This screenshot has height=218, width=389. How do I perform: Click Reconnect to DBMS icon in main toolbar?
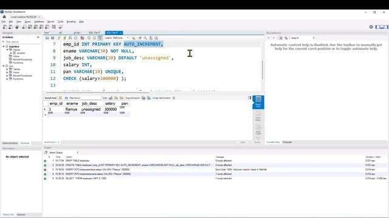pyautogui.click(x=60, y=27)
